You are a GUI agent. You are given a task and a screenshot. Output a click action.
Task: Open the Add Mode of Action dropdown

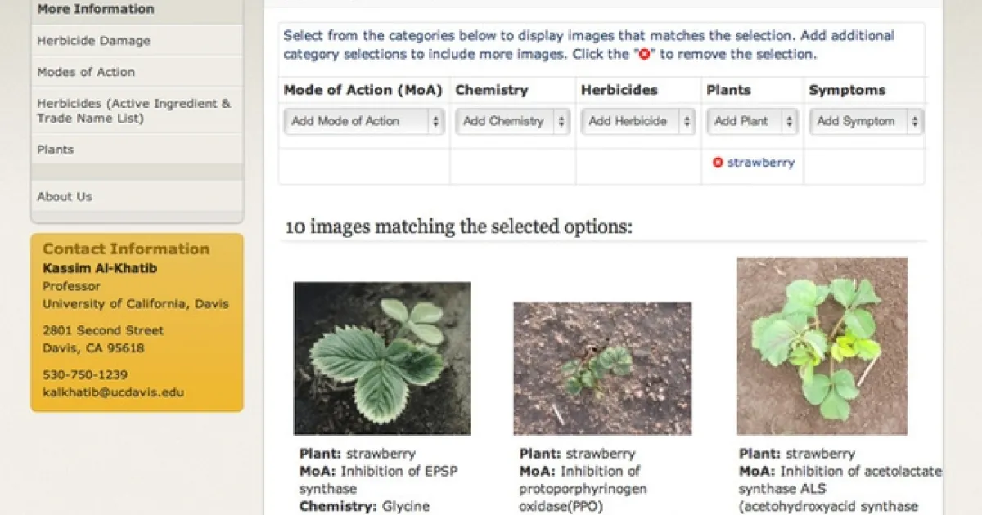(x=365, y=121)
